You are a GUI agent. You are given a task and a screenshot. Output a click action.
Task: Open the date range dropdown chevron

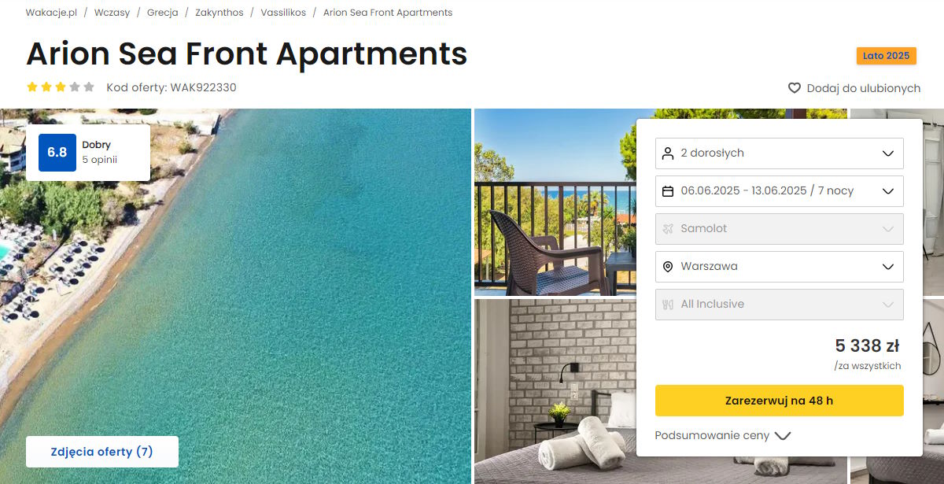pos(888,191)
